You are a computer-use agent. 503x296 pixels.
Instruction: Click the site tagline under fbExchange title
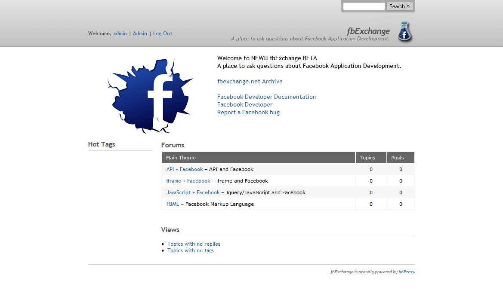[x=311, y=39]
